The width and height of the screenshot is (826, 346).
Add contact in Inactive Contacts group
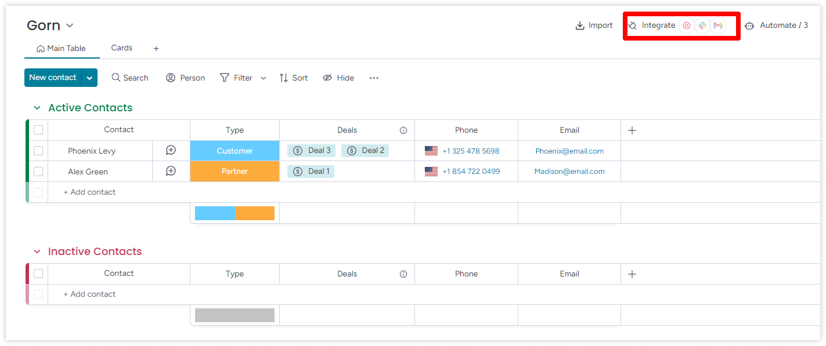(89, 294)
